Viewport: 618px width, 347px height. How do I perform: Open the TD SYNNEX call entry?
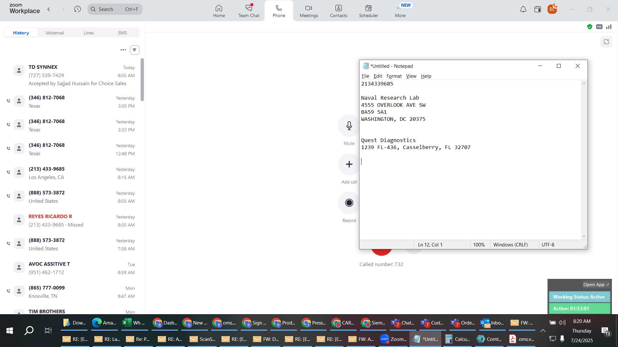pos(72,75)
